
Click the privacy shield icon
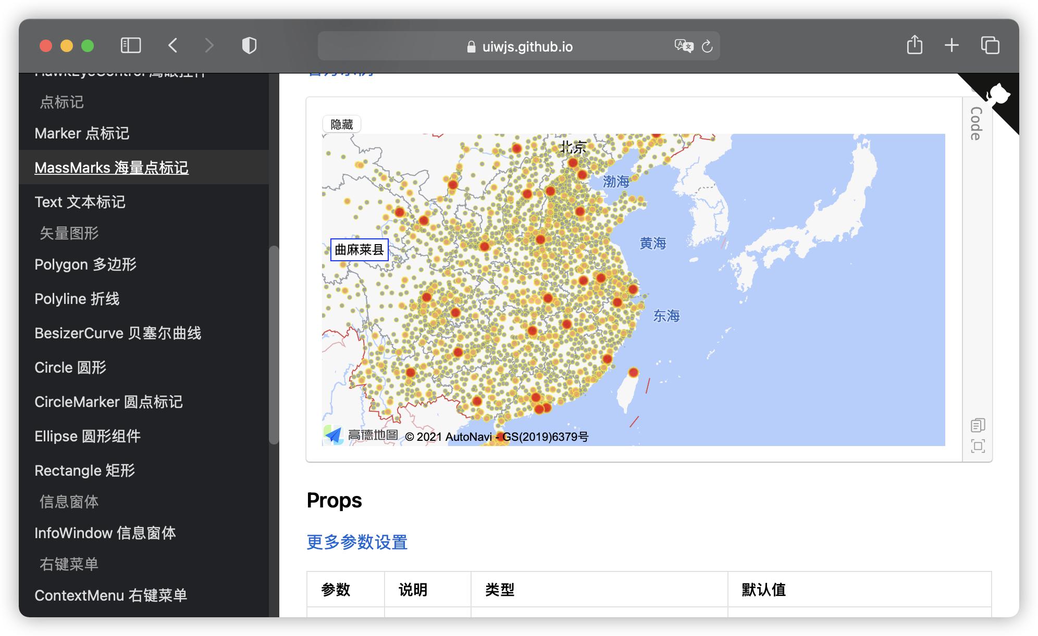tap(249, 45)
